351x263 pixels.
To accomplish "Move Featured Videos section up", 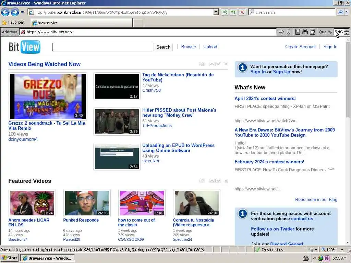I will tap(212, 181).
